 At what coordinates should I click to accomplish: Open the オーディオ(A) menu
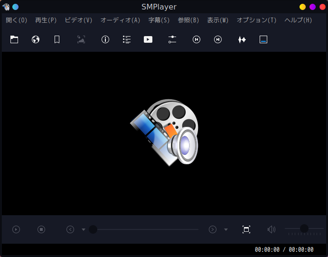[x=120, y=20]
